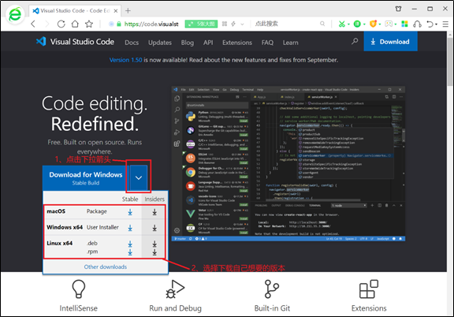This screenshot has height=317, width=454.
Task: Click the Run and Debug feature icon
Action: tap(175, 289)
